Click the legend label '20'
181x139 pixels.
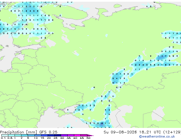point(49,138)
